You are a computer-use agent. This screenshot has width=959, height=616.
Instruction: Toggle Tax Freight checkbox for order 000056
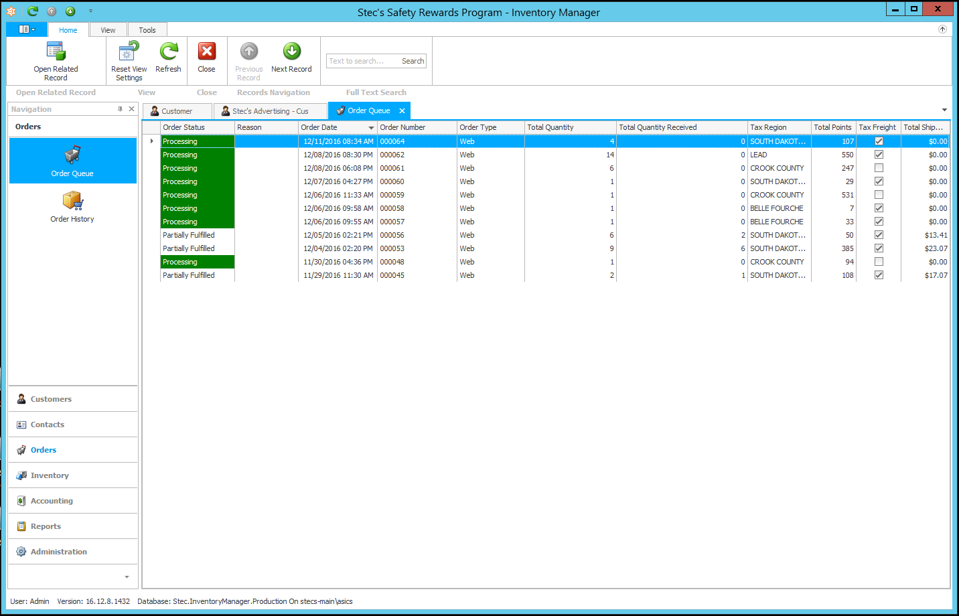coord(879,235)
